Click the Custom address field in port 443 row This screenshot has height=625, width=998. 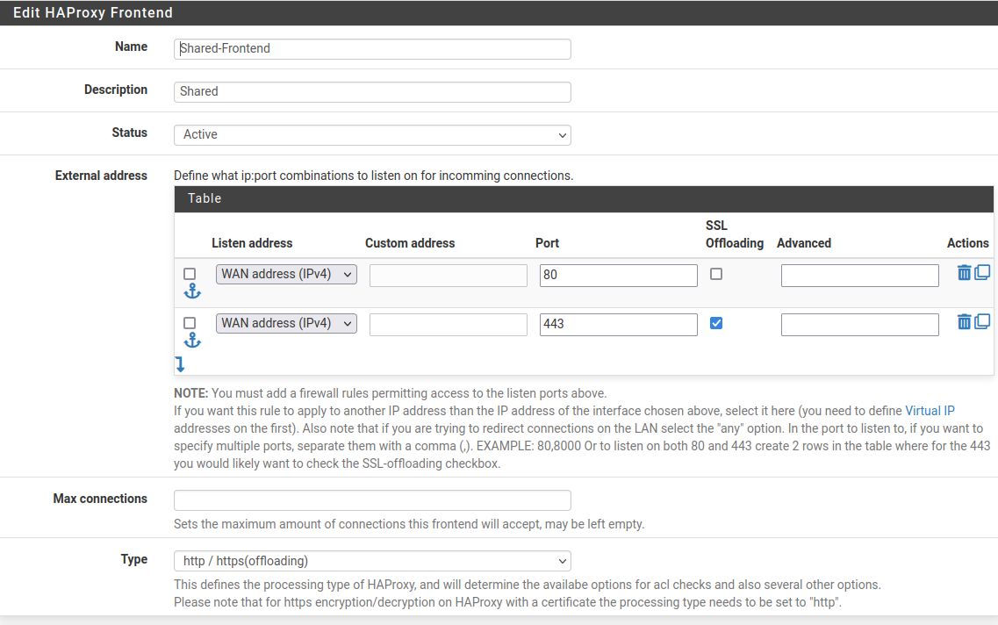click(x=448, y=325)
